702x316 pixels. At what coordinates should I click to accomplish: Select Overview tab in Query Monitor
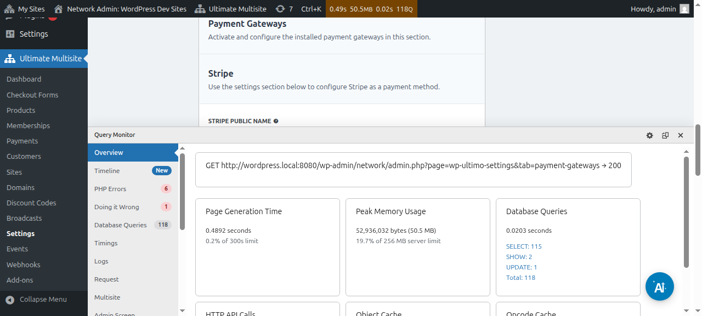tap(133, 153)
